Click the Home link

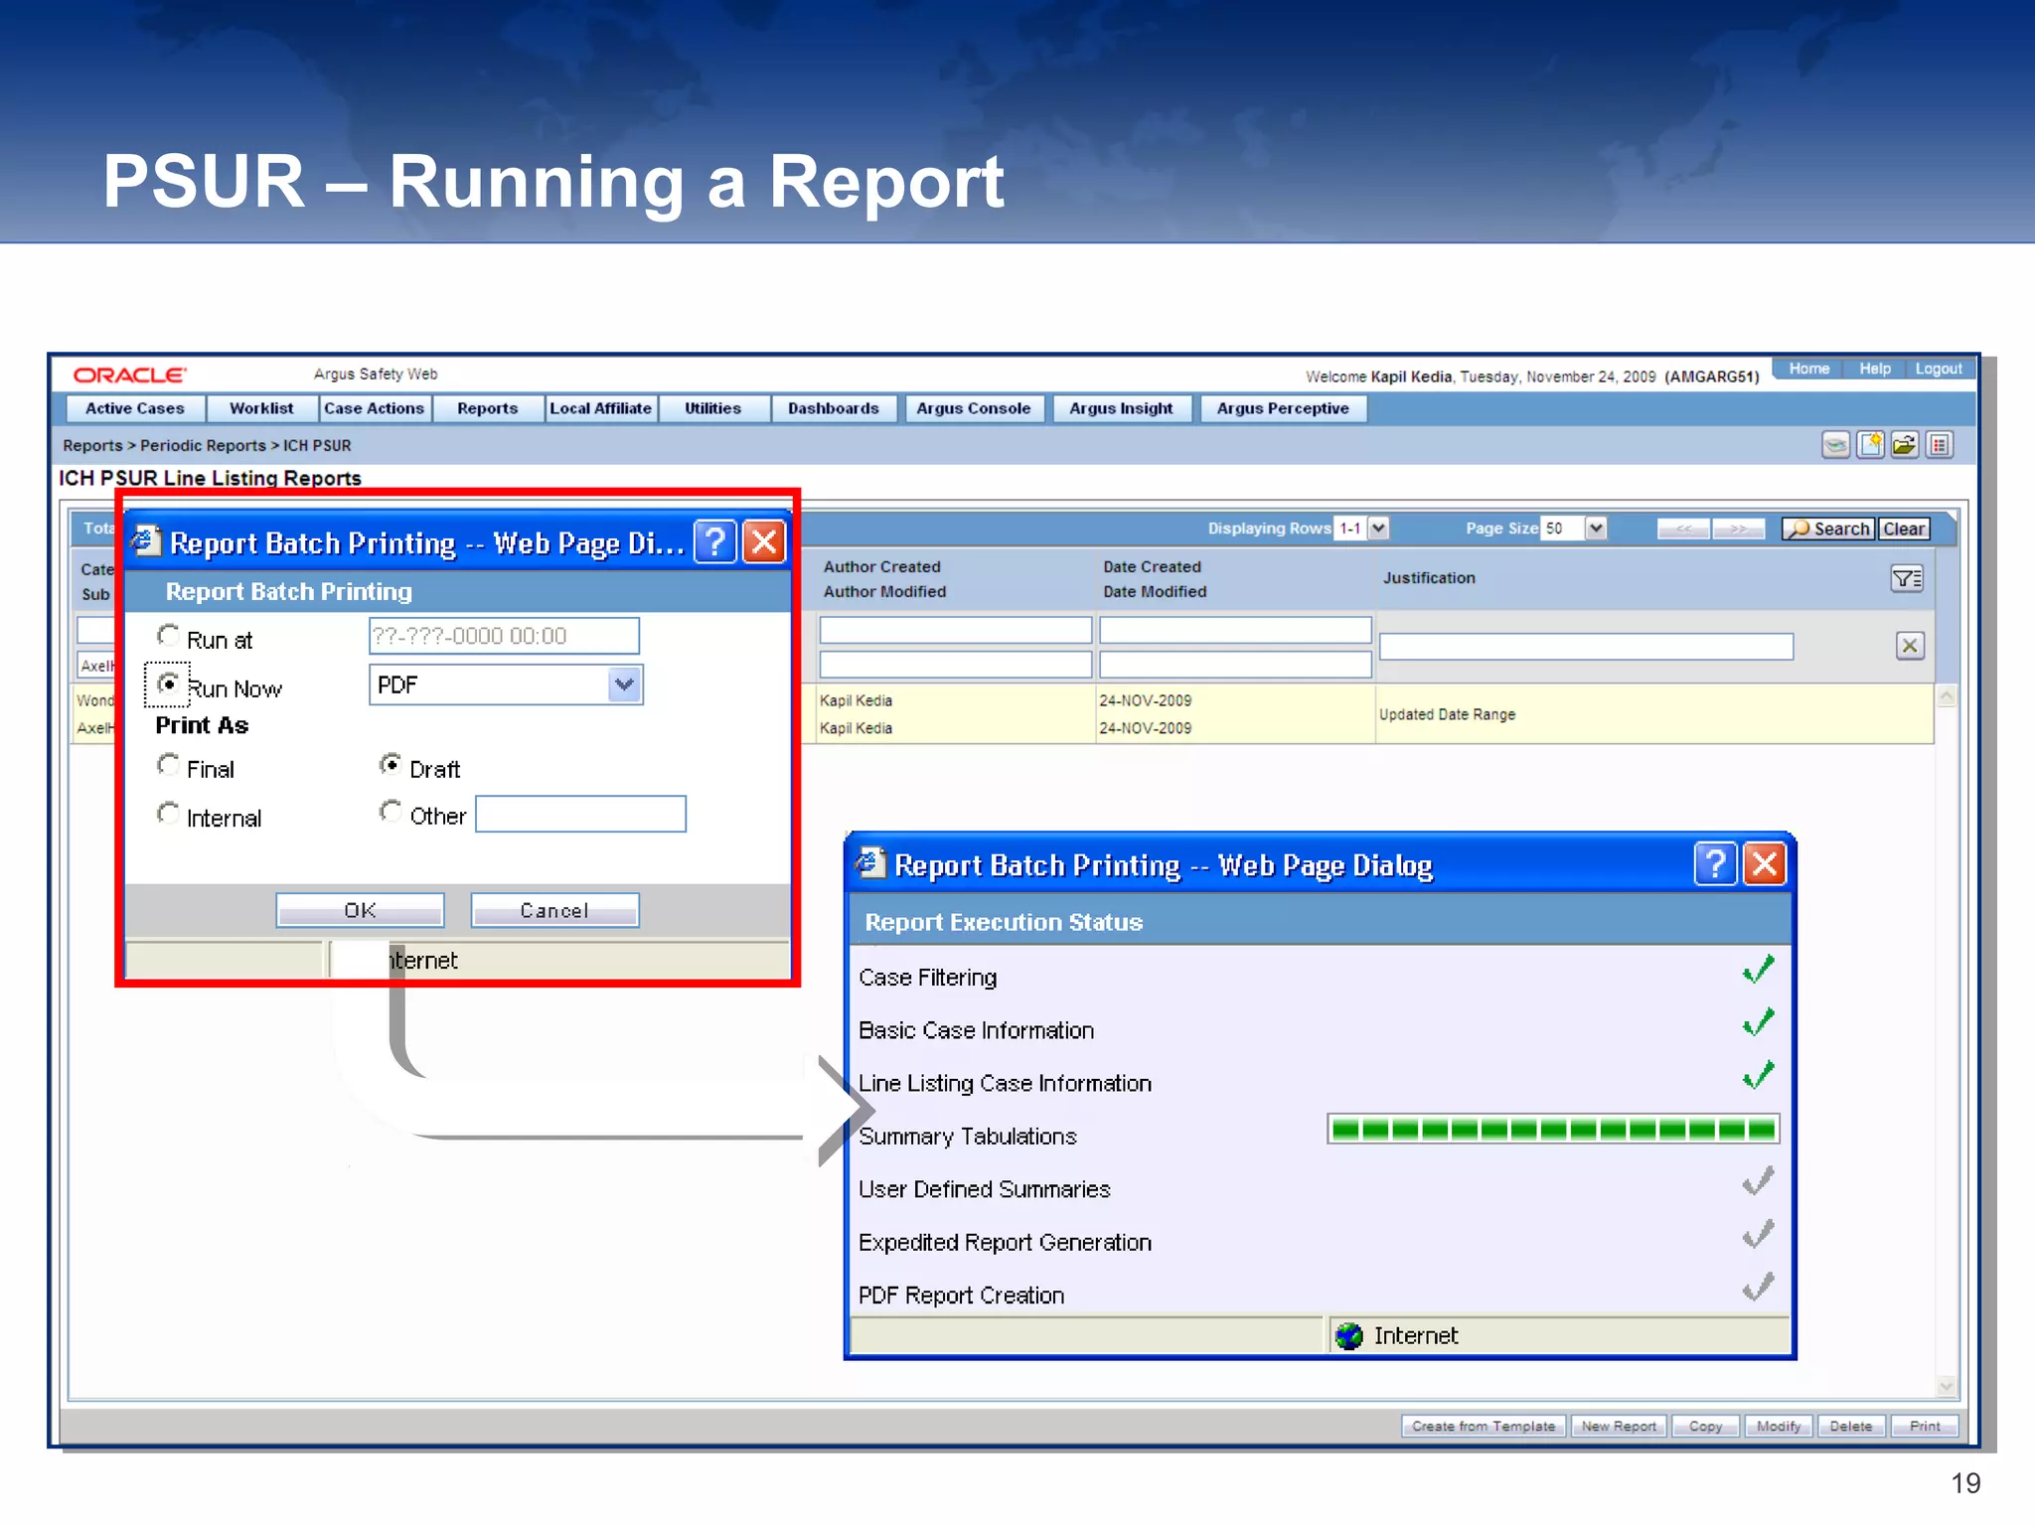click(1809, 369)
